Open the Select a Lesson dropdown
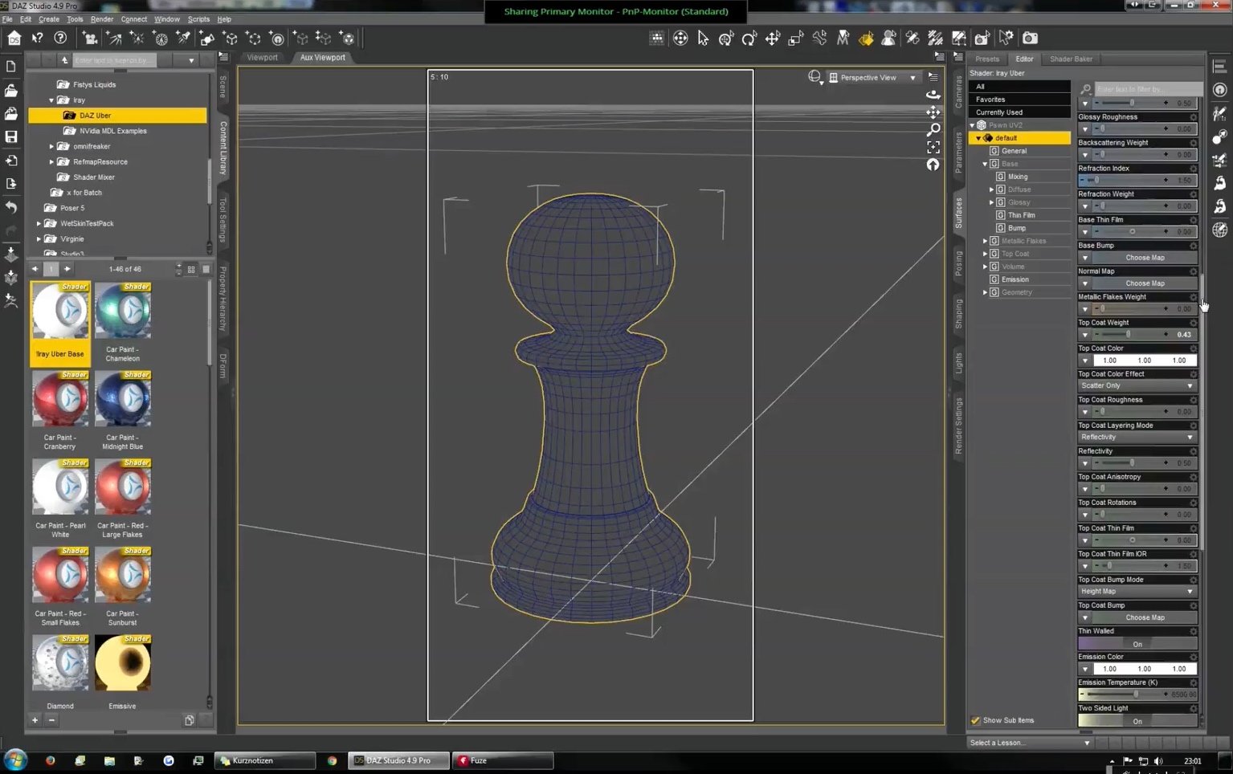 click(1030, 743)
